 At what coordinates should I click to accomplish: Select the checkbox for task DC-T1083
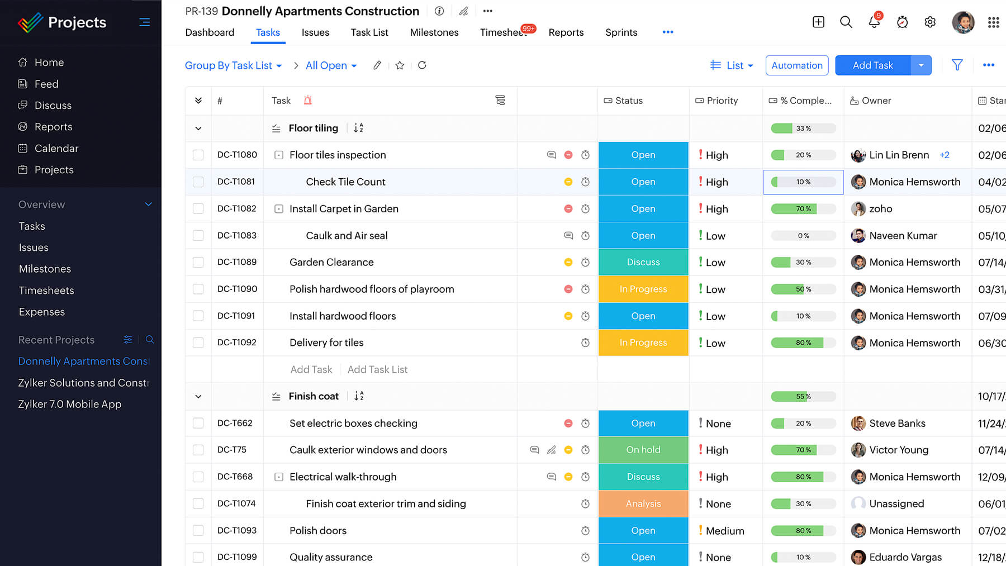click(x=198, y=235)
